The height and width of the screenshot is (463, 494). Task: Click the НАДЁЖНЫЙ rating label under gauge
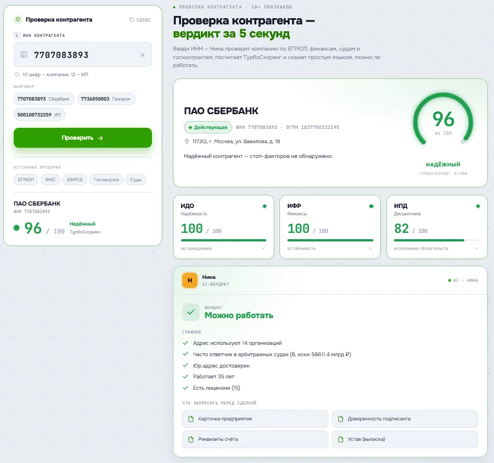click(443, 165)
